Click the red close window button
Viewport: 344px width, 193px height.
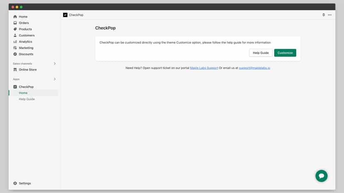coord(13,7)
